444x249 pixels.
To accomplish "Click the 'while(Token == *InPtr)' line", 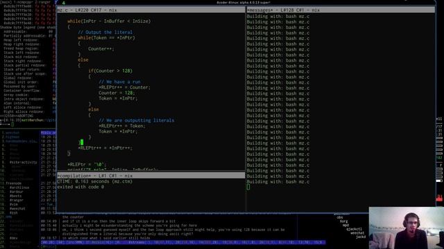I will [106, 37].
